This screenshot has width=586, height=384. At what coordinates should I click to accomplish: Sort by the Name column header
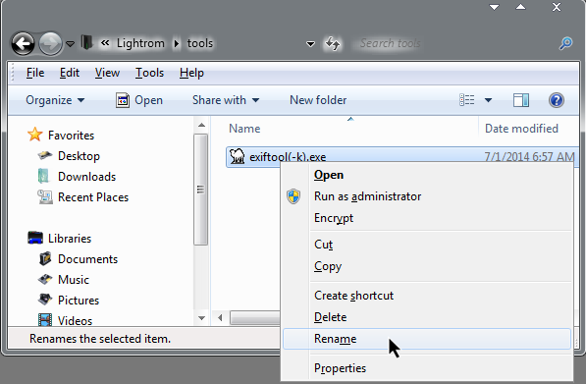coord(244,129)
